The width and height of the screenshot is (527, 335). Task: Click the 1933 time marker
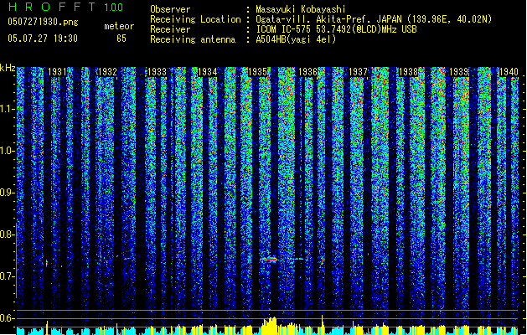click(158, 71)
